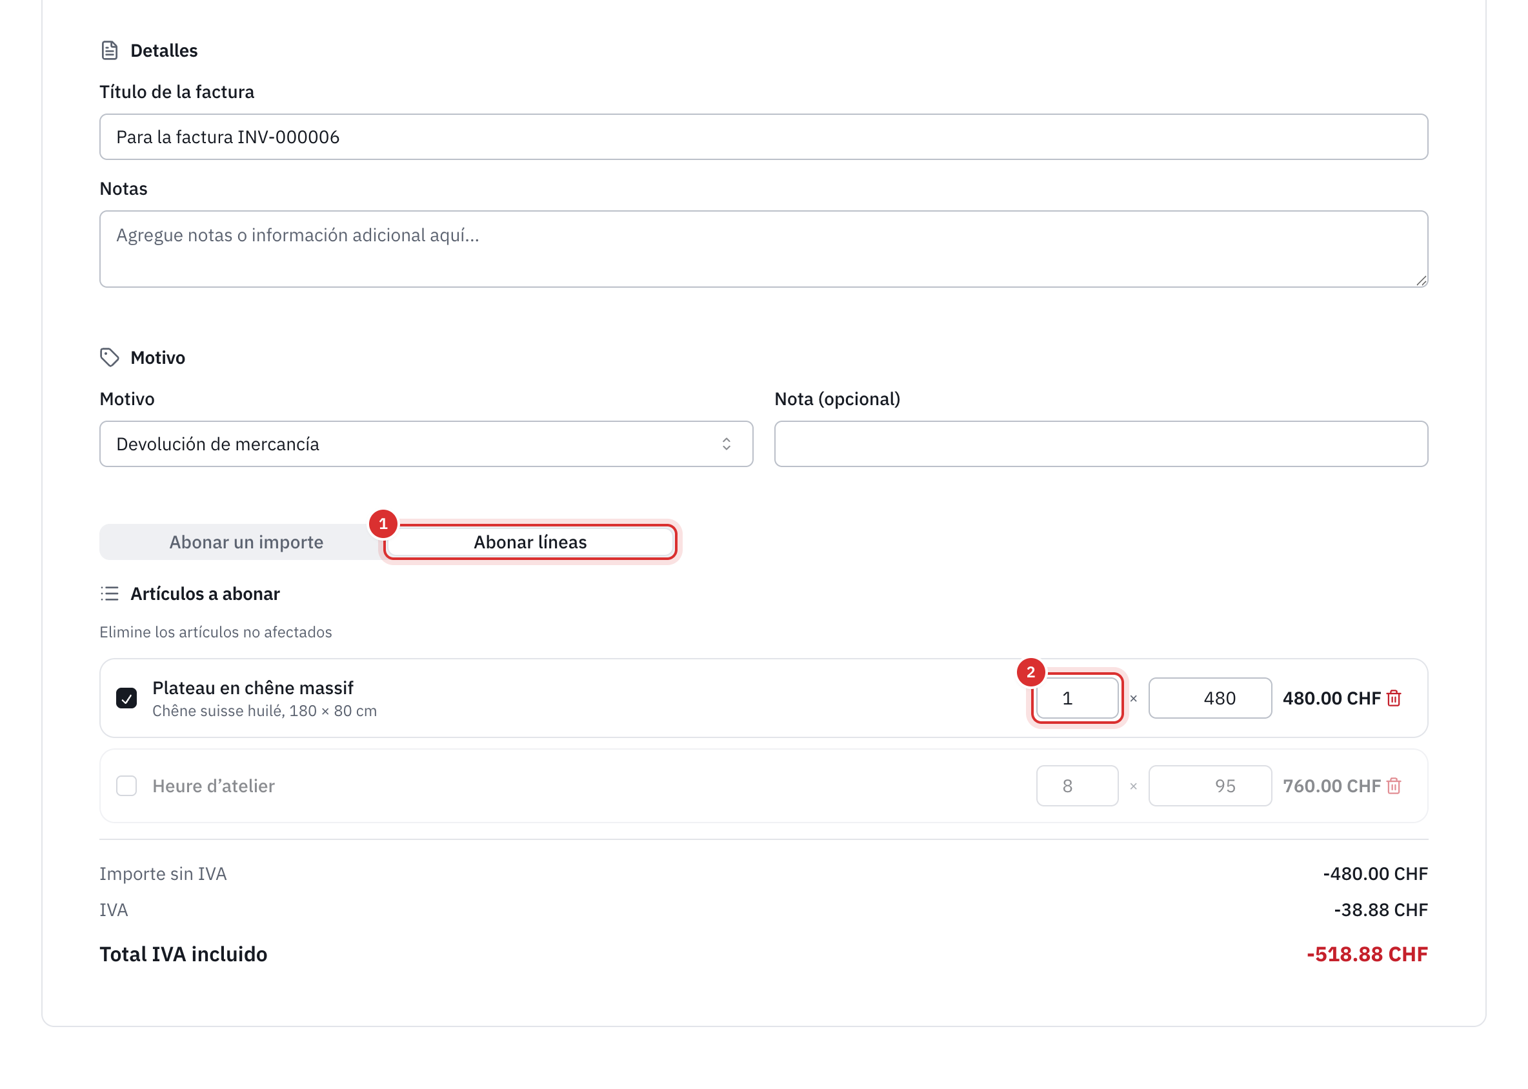This screenshot has width=1528, height=1089.
Task: Edit the unit price field showing 480
Action: coord(1209,698)
